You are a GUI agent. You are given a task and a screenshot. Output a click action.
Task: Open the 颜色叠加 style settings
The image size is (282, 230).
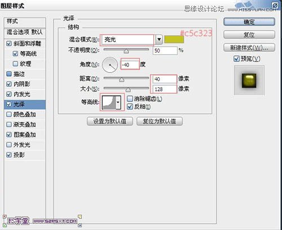click(x=24, y=114)
